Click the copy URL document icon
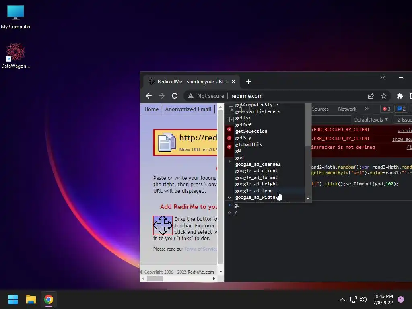Viewport: 412px width, 309px height. [167, 142]
